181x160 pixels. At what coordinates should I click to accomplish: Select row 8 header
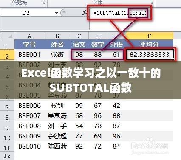(x=7, y=116)
